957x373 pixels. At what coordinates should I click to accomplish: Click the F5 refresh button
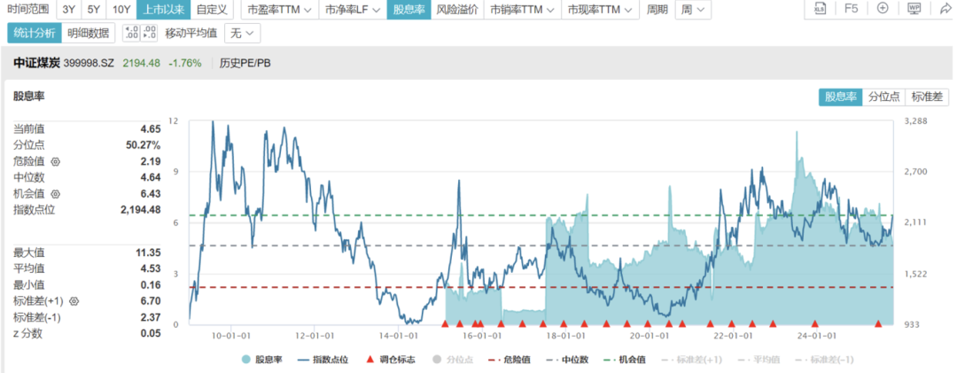click(852, 9)
